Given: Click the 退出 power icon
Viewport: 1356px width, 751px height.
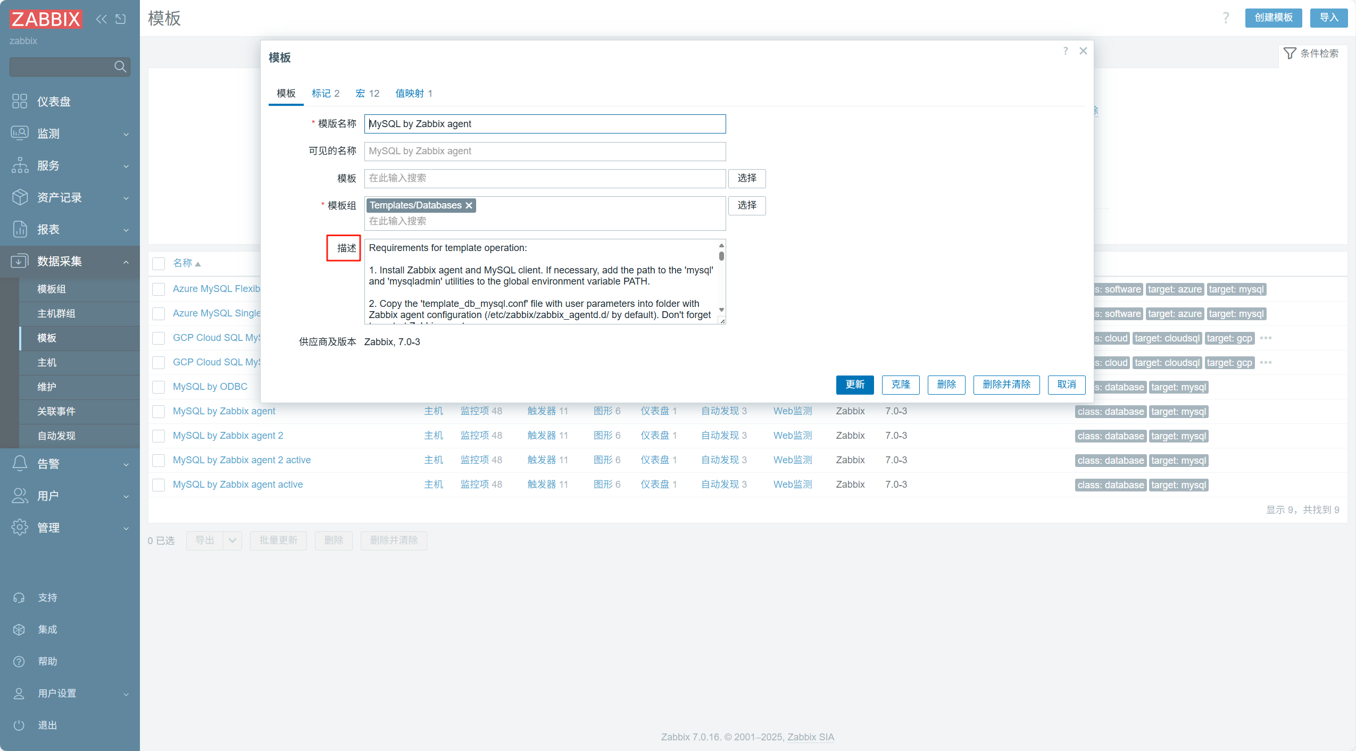Looking at the screenshot, I should coord(19,725).
